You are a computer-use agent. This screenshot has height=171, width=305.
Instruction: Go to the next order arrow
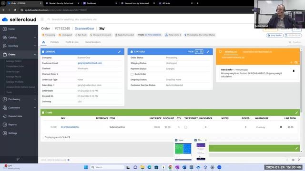click(x=299, y=160)
